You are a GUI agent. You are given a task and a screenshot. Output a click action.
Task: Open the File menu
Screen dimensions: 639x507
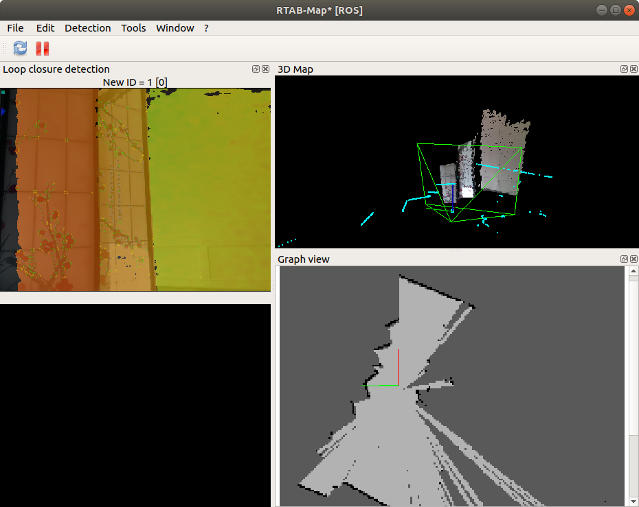pos(15,28)
